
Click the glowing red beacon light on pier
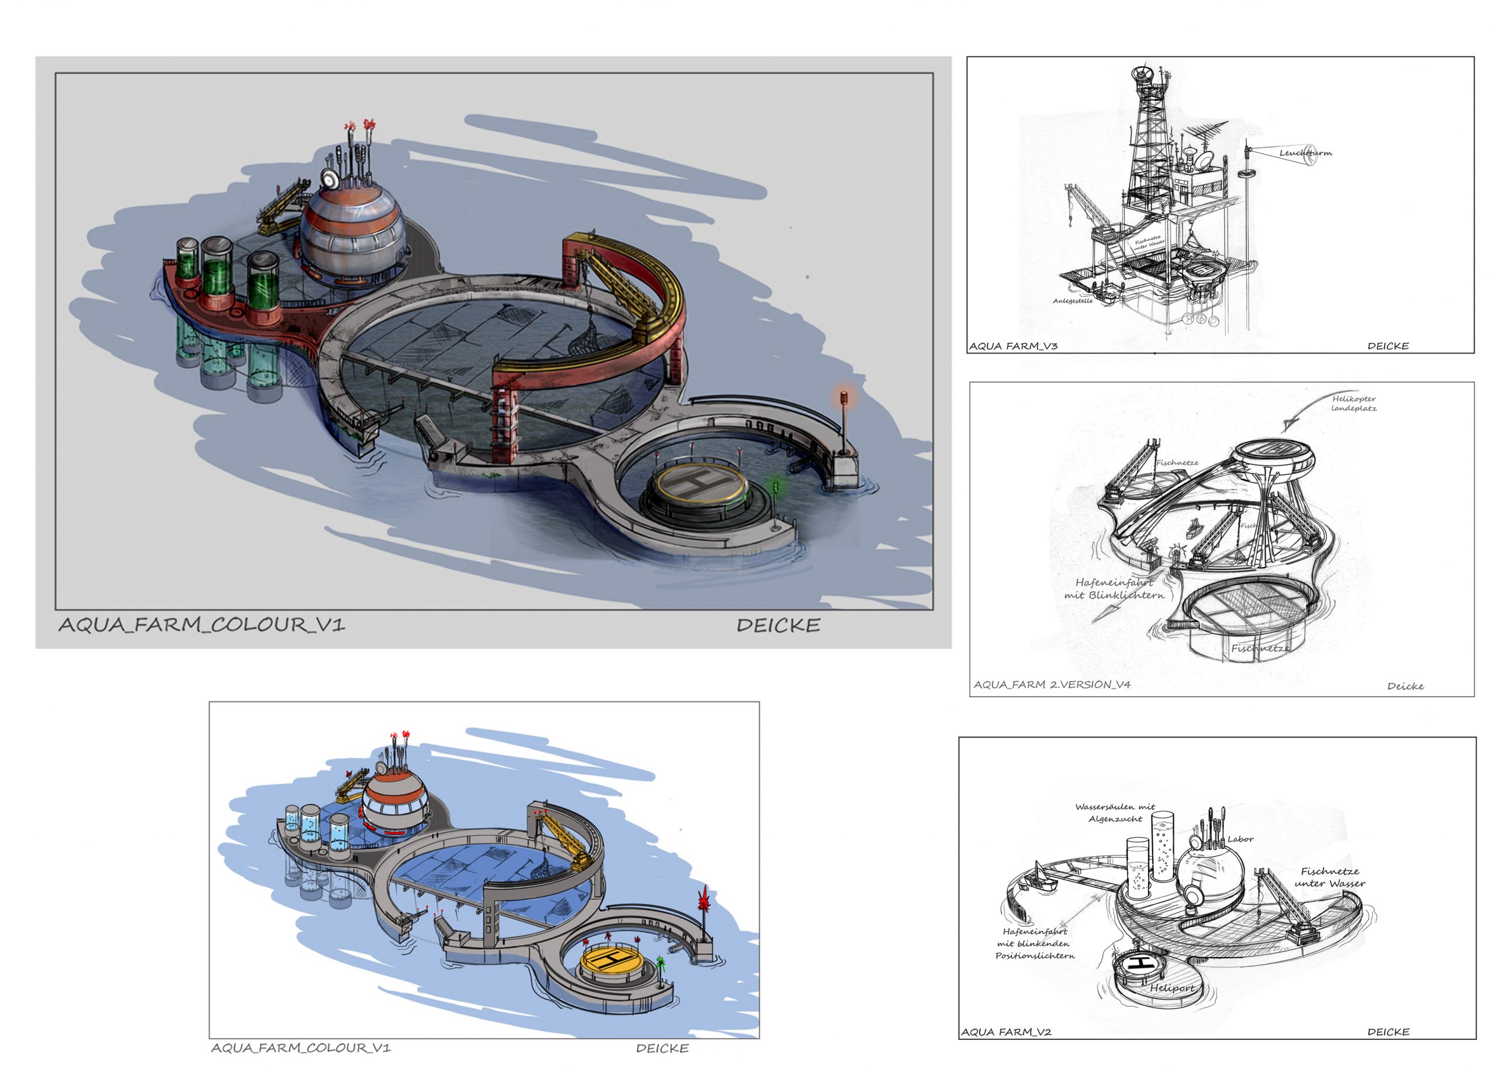pos(843,399)
